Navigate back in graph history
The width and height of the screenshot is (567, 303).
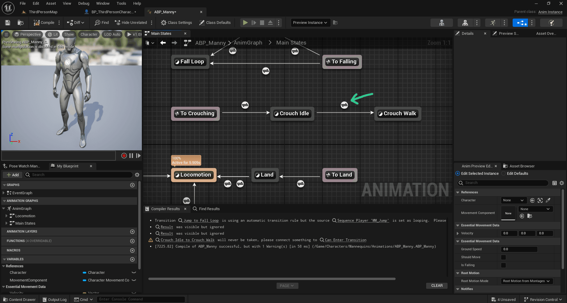(x=163, y=43)
